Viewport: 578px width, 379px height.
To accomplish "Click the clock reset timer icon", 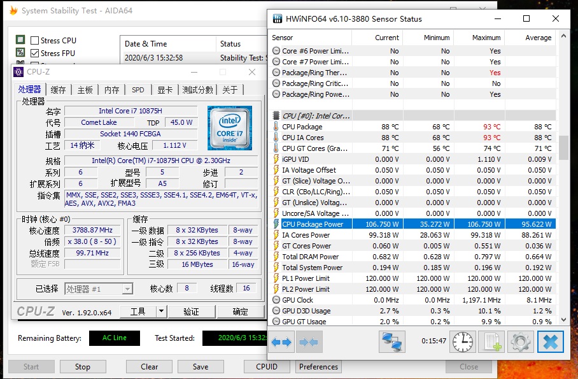I will click(x=463, y=342).
